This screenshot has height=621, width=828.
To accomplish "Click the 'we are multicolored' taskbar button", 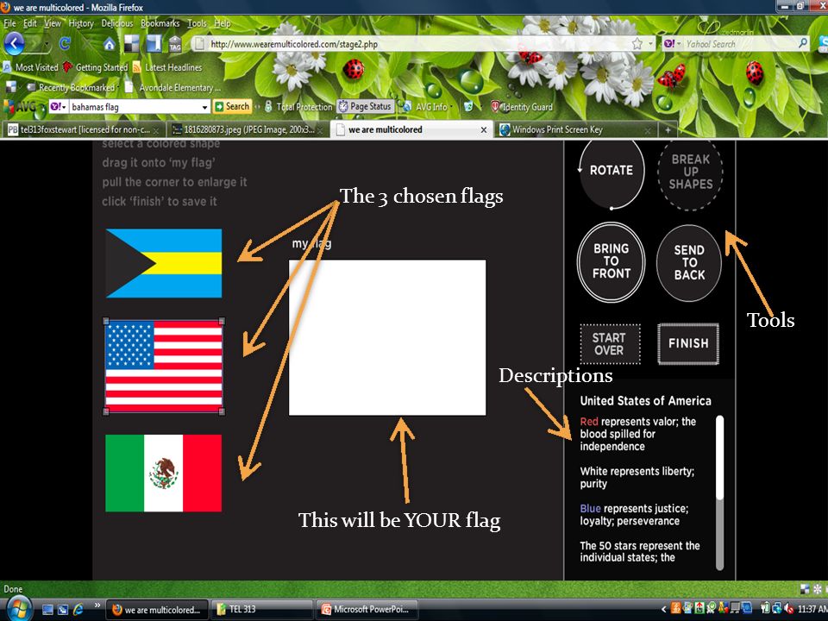I will click(x=157, y=610).
